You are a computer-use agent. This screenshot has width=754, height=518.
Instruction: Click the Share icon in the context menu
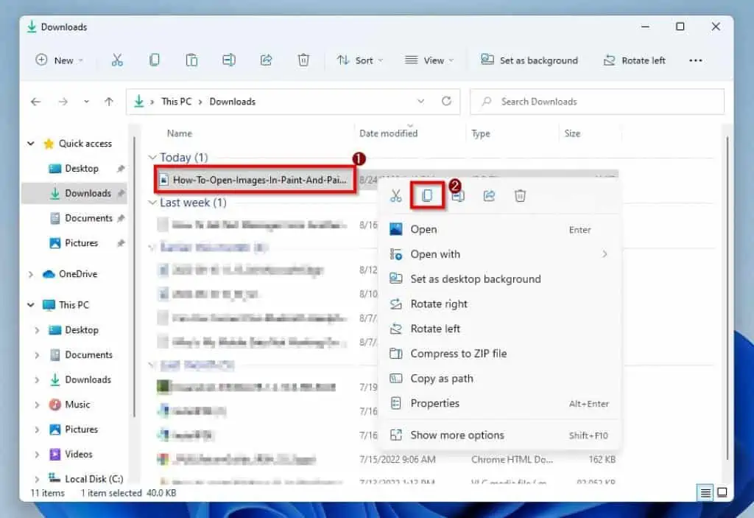click(x=489, y=195)
